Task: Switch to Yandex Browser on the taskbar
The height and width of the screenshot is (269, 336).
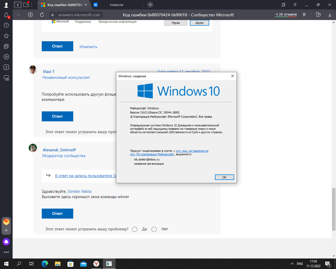Action: pos(96,264)
